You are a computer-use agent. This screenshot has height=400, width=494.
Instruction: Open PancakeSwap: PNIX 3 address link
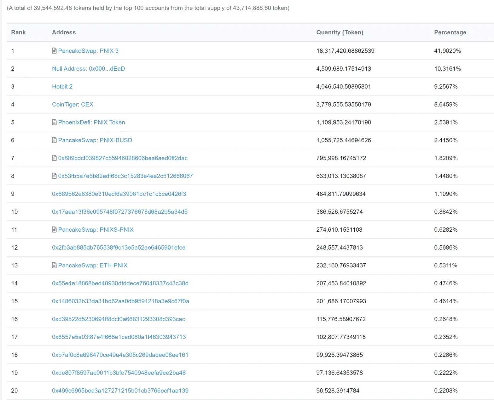coord(89,51)
